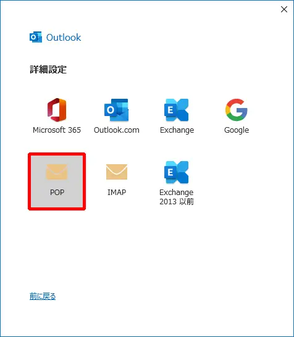The height and width of the screenshot is (337, 294).
Task: Select the Exchange 2013 以前 icon
Action: point(177,172)
